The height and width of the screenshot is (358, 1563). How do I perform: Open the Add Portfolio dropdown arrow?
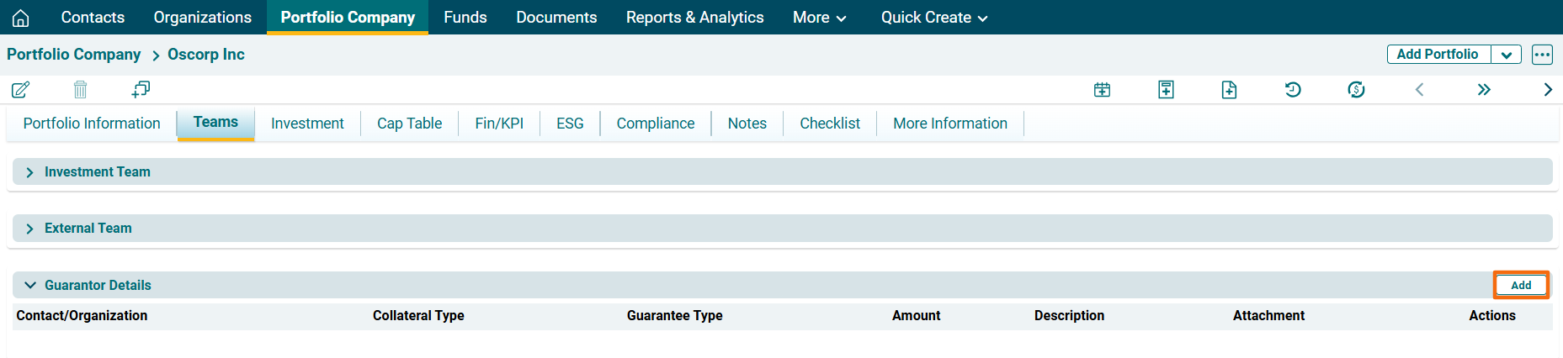click(x=1506, y=55)
